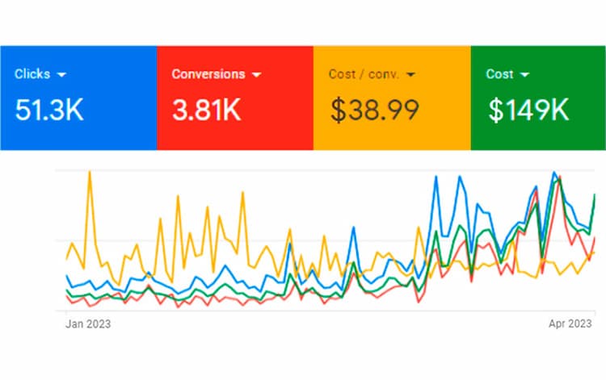Click the $38.99 cost per conversion value

click(373, 110)
